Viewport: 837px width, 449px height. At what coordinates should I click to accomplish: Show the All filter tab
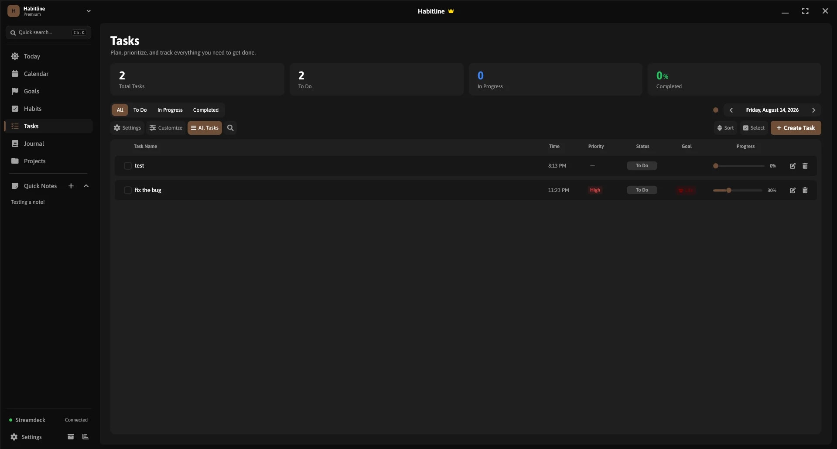point(120,110)
